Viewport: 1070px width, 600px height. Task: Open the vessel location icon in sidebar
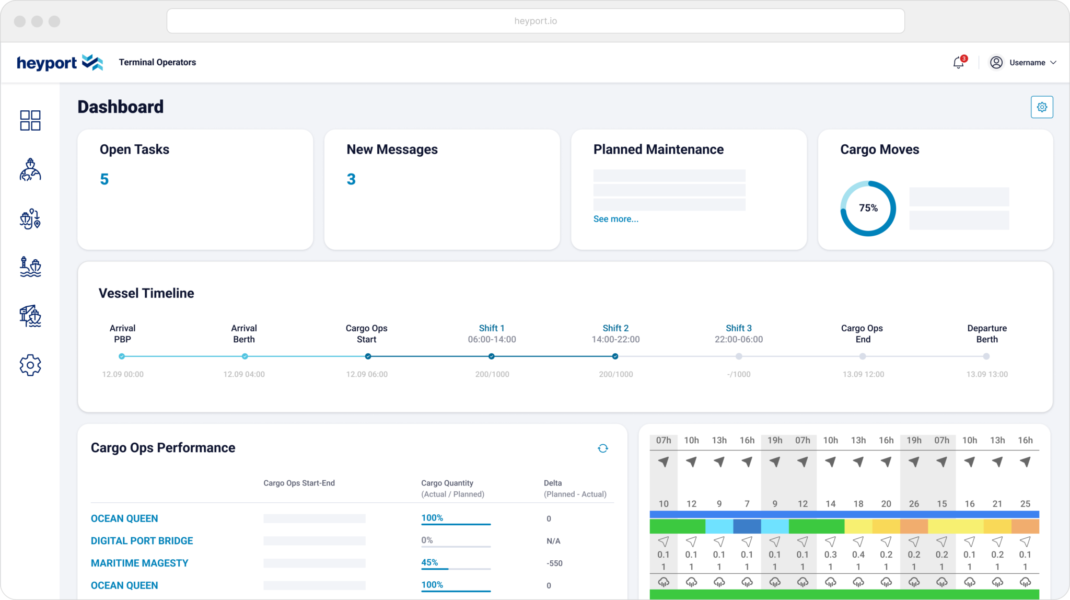tap(30, 218)
